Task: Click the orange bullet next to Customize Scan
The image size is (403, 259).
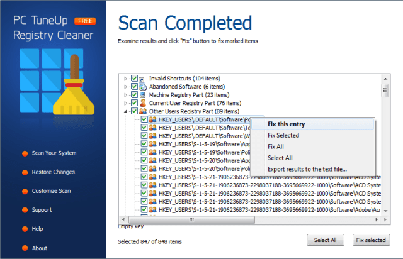Action: 25,192
